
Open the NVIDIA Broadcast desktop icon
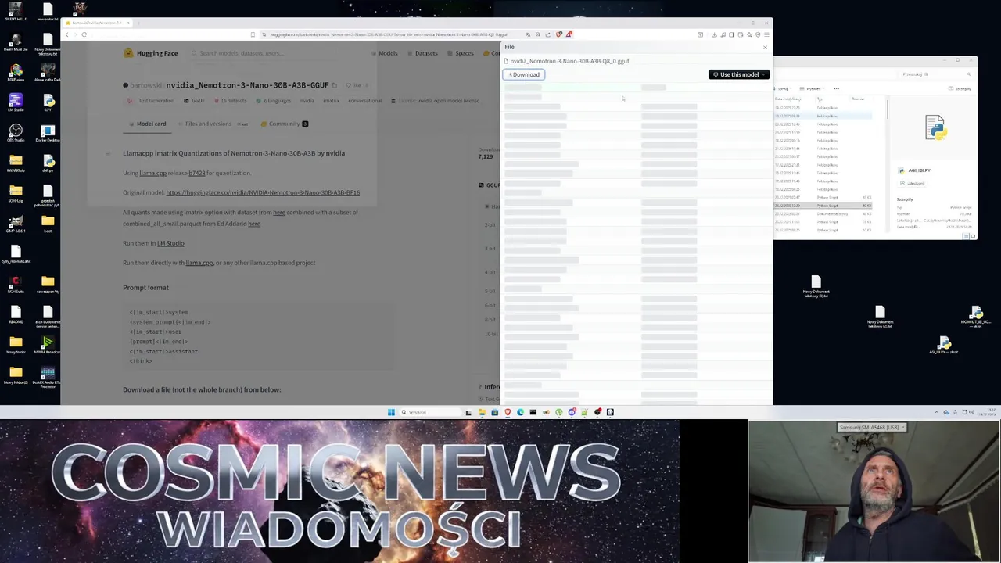pyautogui.click(x=48, y=345)
